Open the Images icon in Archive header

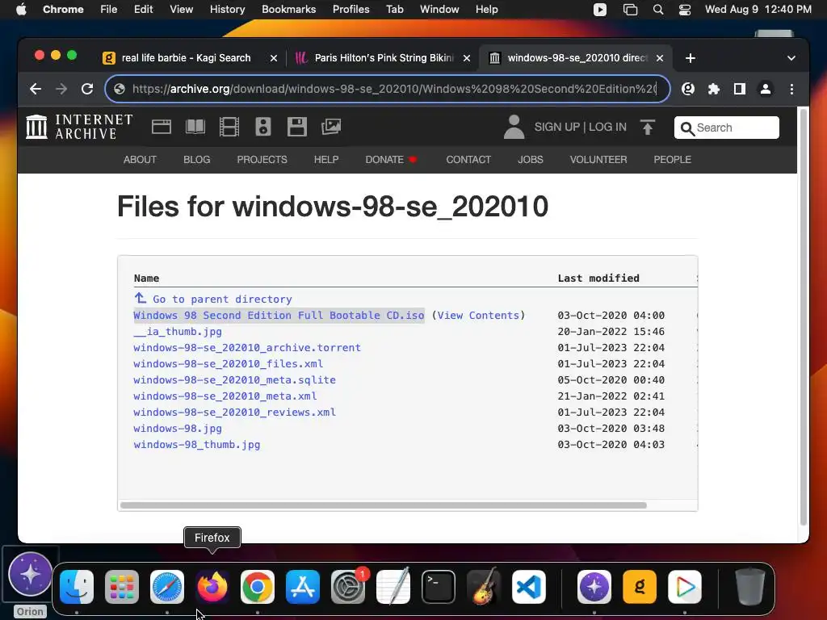pyautogui.click(x=331, y=127)
